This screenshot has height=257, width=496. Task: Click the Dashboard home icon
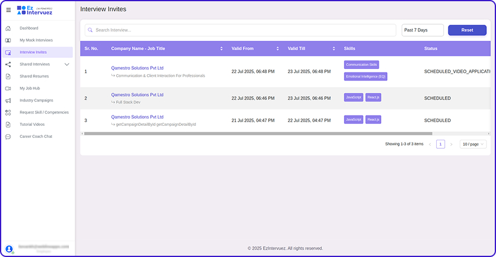[8, 28]
